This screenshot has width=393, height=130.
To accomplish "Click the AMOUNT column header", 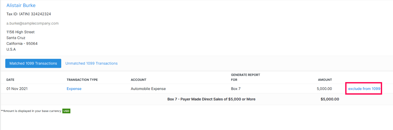I will 325,80.
